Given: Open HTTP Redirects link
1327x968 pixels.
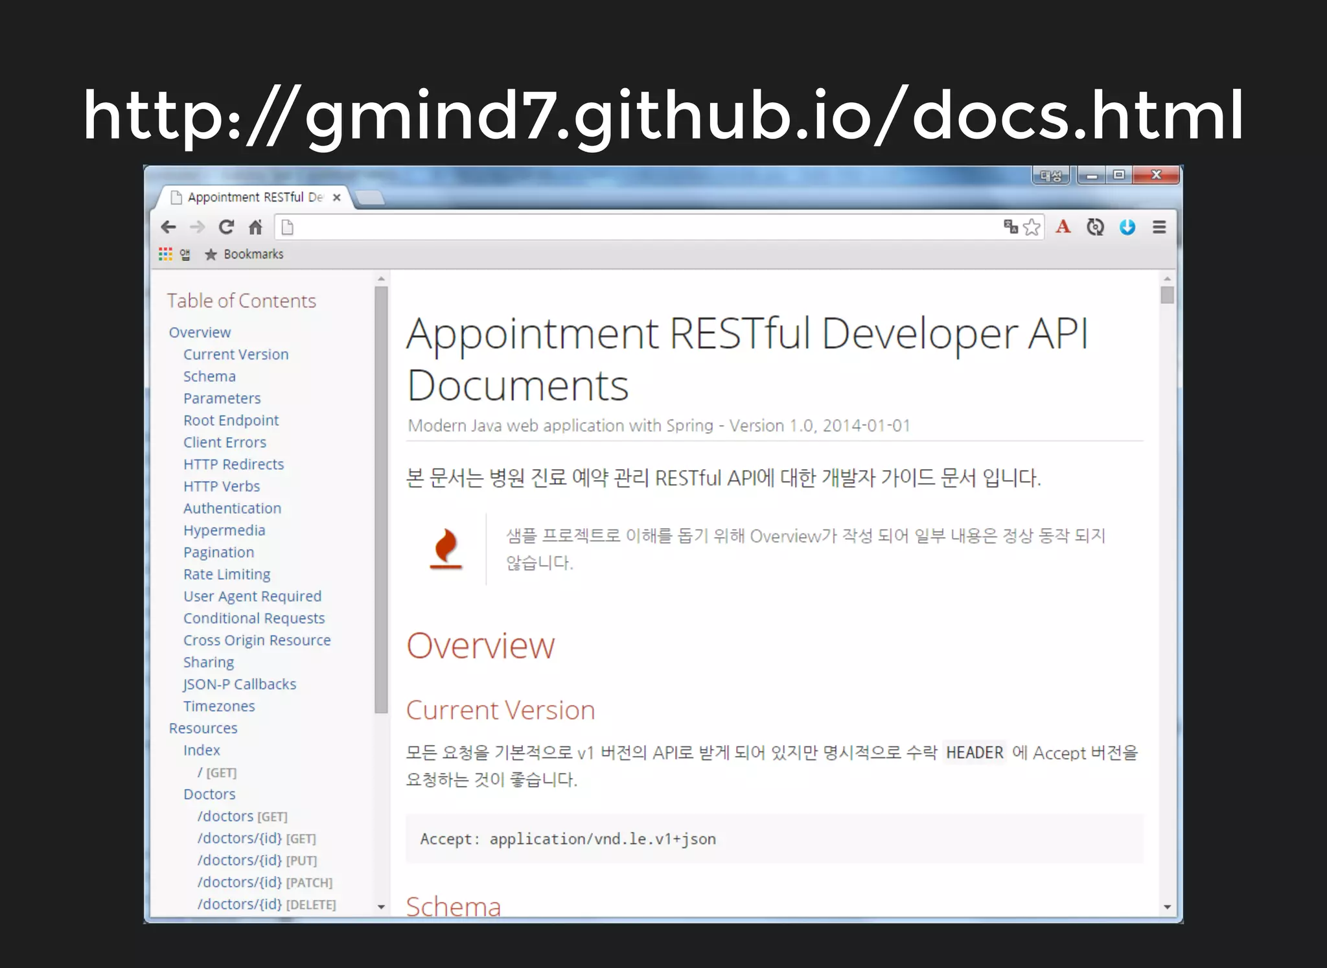Looking at the screenshot, I should [x=234, y=465].
